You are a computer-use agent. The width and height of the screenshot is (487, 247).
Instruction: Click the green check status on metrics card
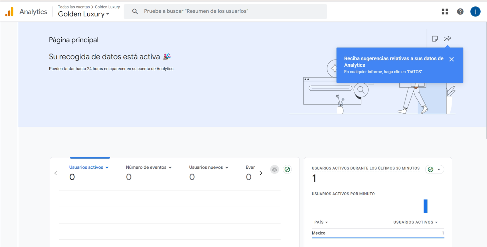287,170
